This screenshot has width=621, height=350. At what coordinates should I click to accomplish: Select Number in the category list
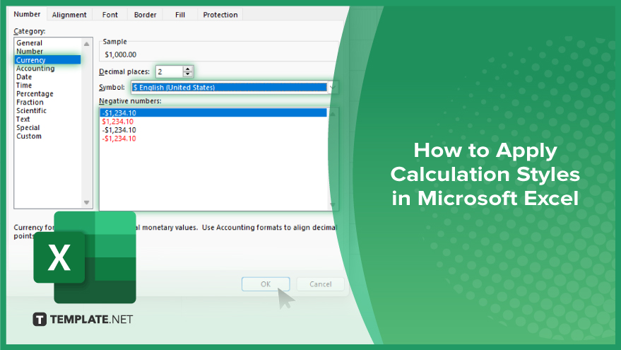tap(30, 52)
